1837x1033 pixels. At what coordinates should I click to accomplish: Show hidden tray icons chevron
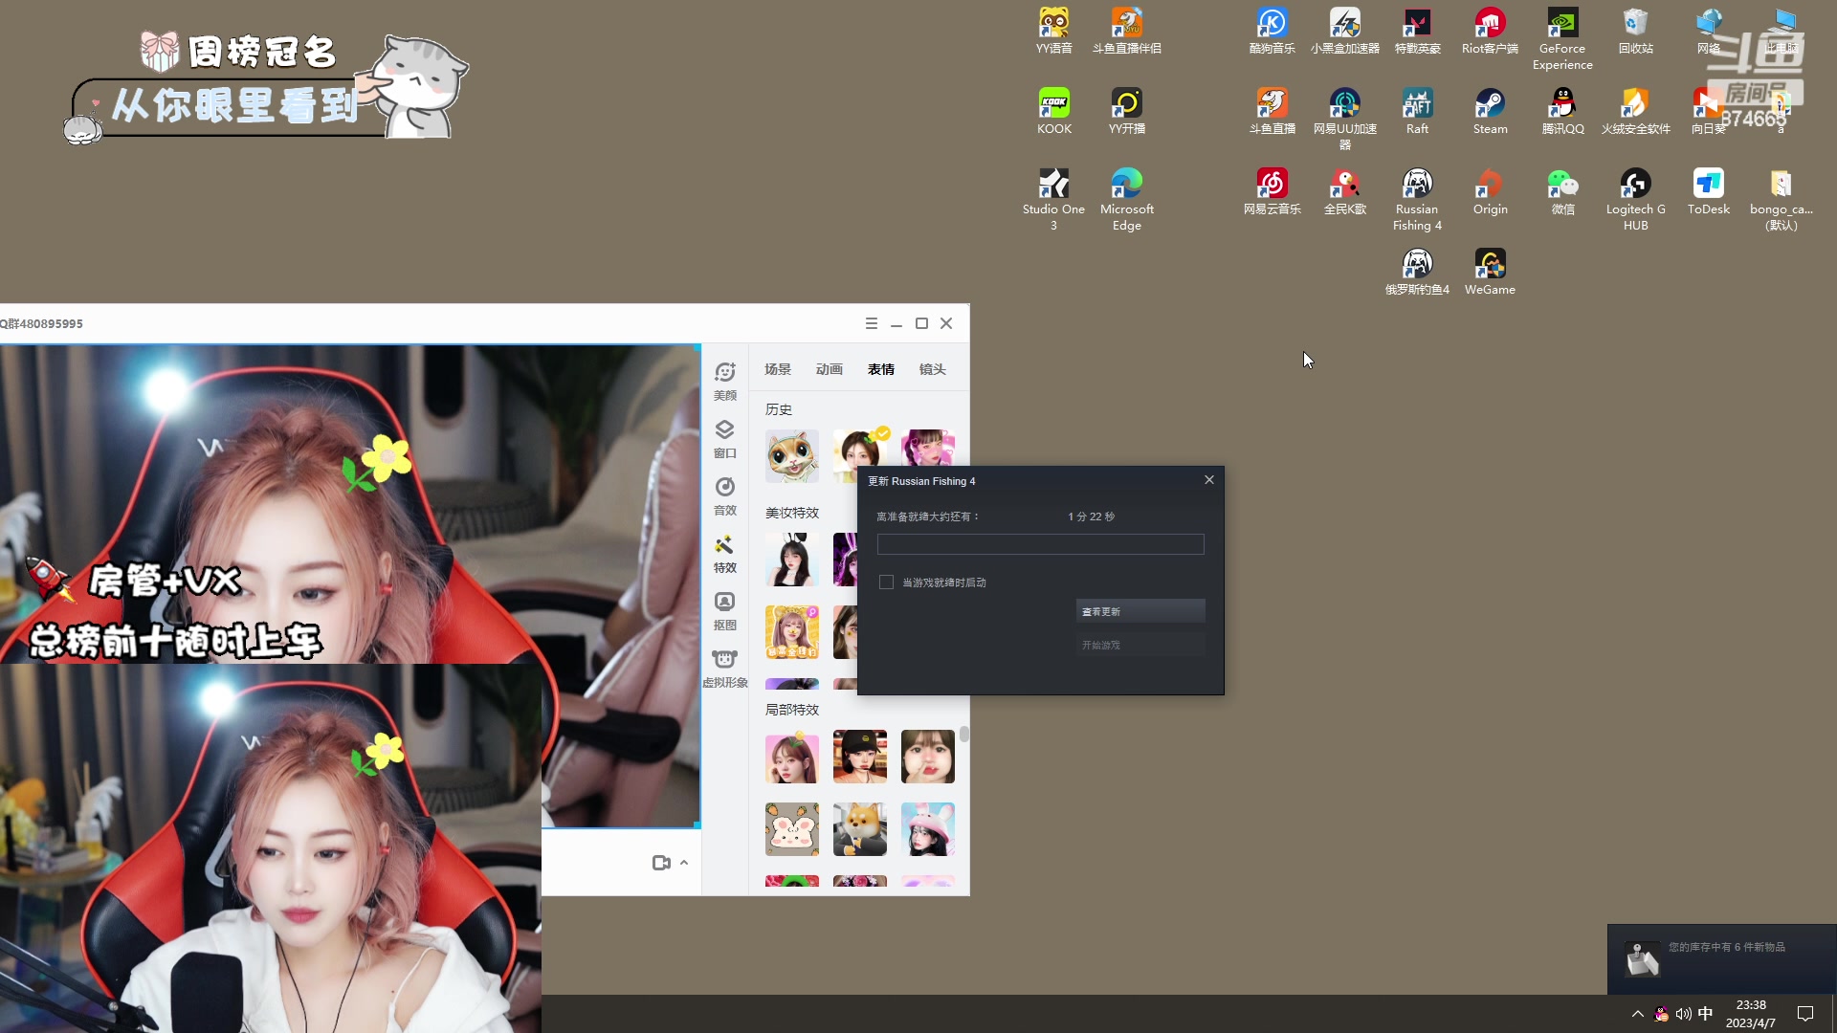click(1637, 1014)
